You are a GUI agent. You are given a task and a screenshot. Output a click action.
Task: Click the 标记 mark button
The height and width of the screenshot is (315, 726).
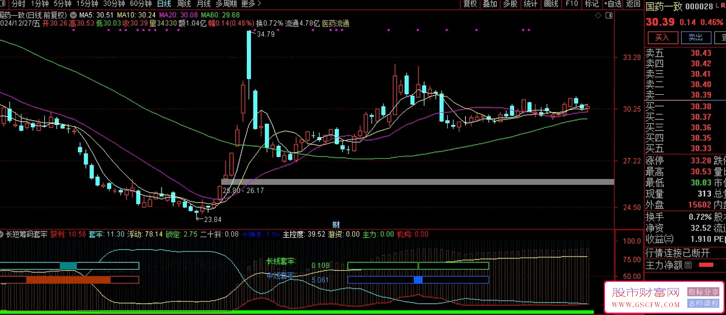591,4
